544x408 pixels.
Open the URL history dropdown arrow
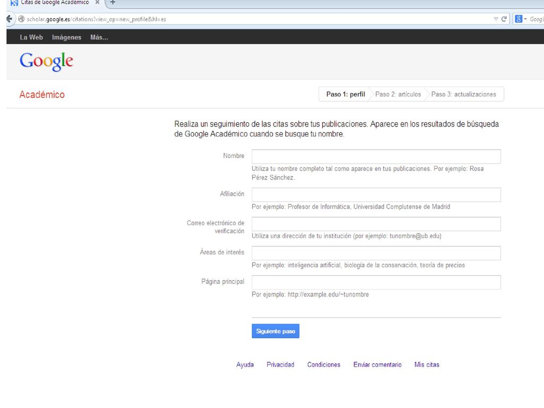496,19
